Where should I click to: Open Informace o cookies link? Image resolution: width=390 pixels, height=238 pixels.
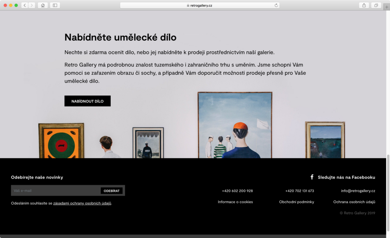click(x=235, y=202)
